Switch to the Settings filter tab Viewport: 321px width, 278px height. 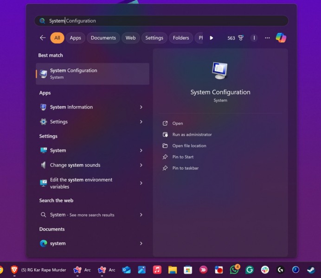[x=154, y=38]
